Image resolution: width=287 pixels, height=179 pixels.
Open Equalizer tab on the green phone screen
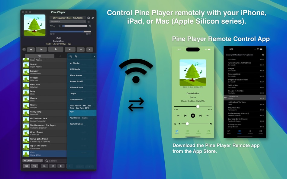click(198, 132)
